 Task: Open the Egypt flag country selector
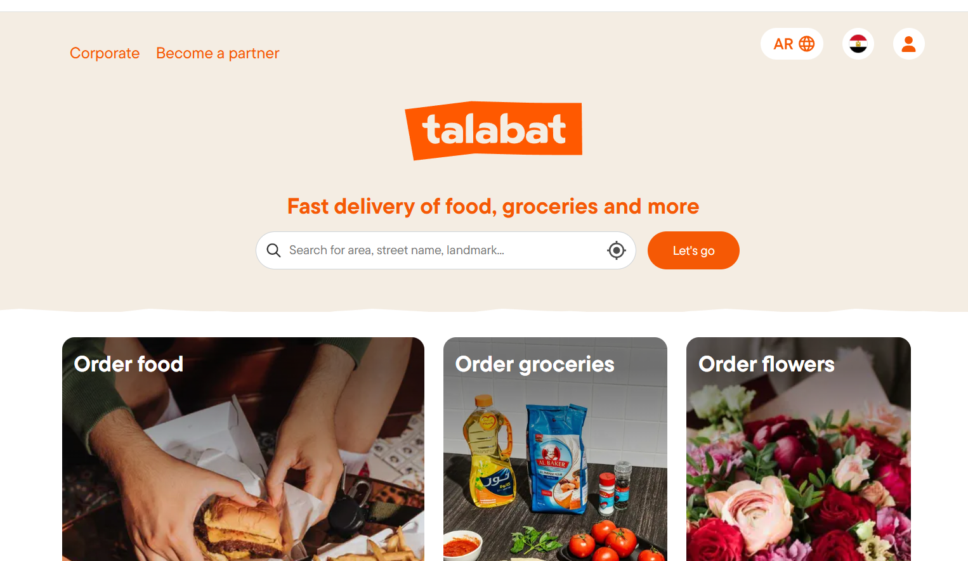point(858,44)
